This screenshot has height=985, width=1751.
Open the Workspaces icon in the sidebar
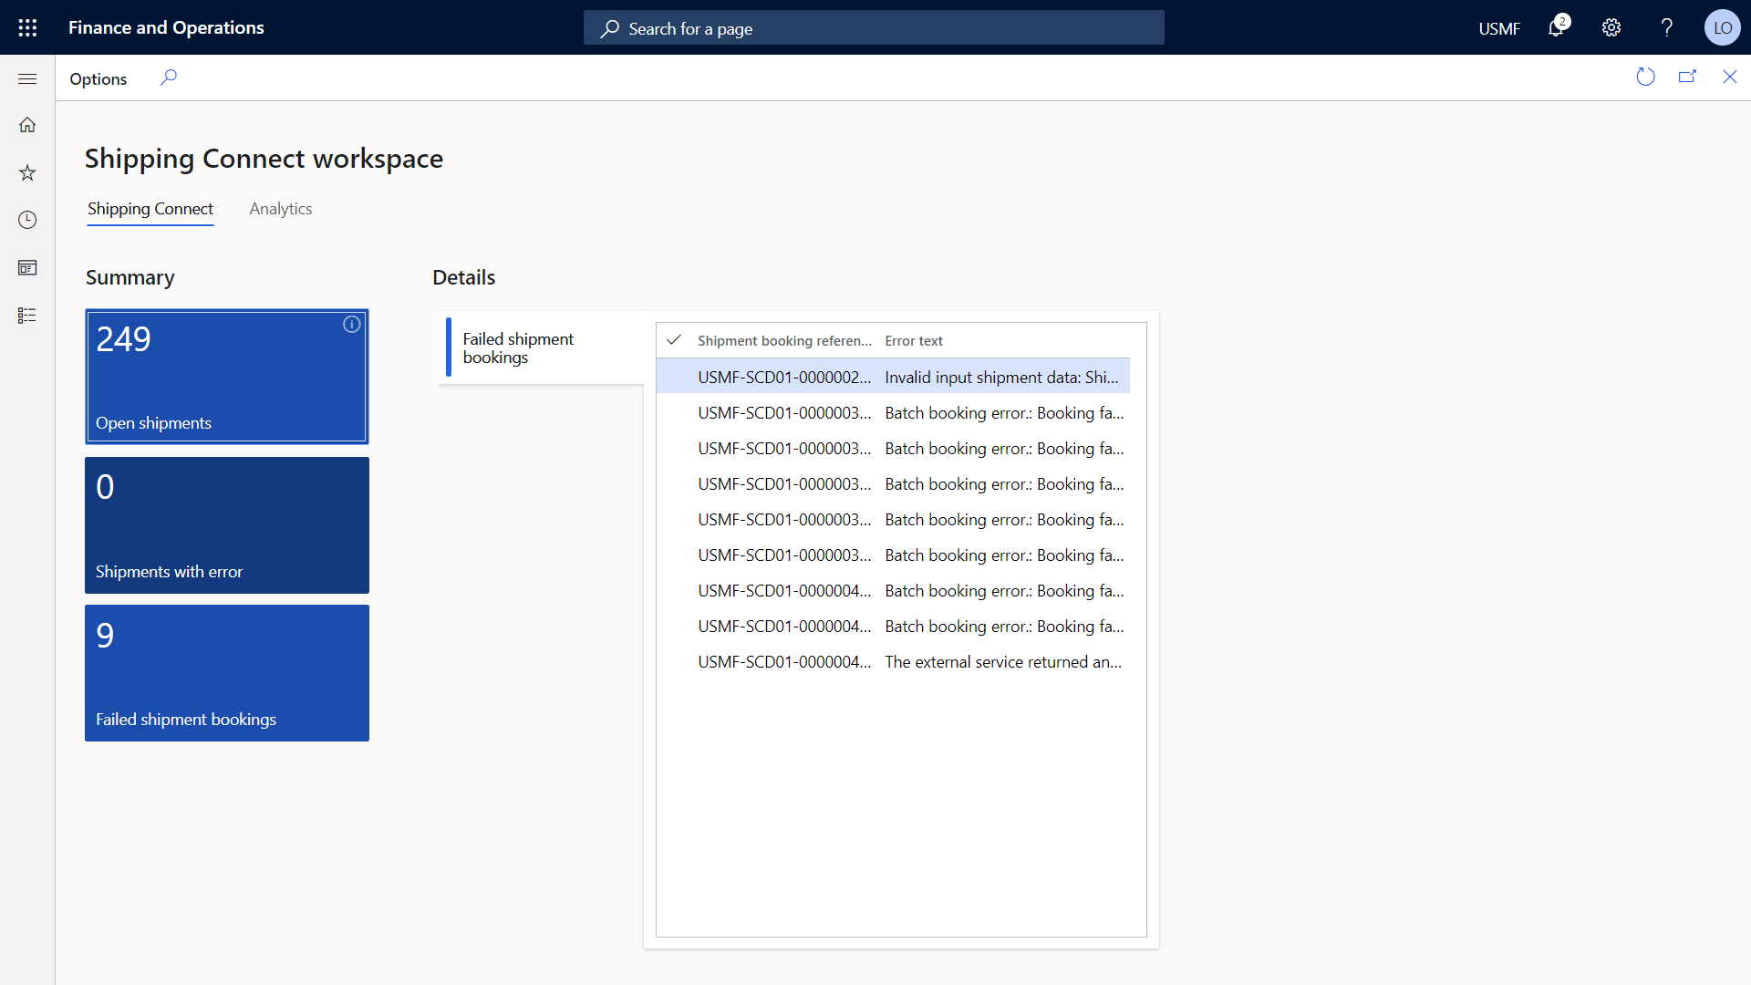(x=27, y=267)
